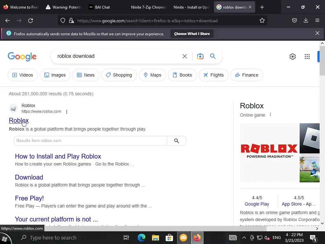The image size is (325, 244).
Task: Open more options for Roblox result
Action: click(67, 112)
